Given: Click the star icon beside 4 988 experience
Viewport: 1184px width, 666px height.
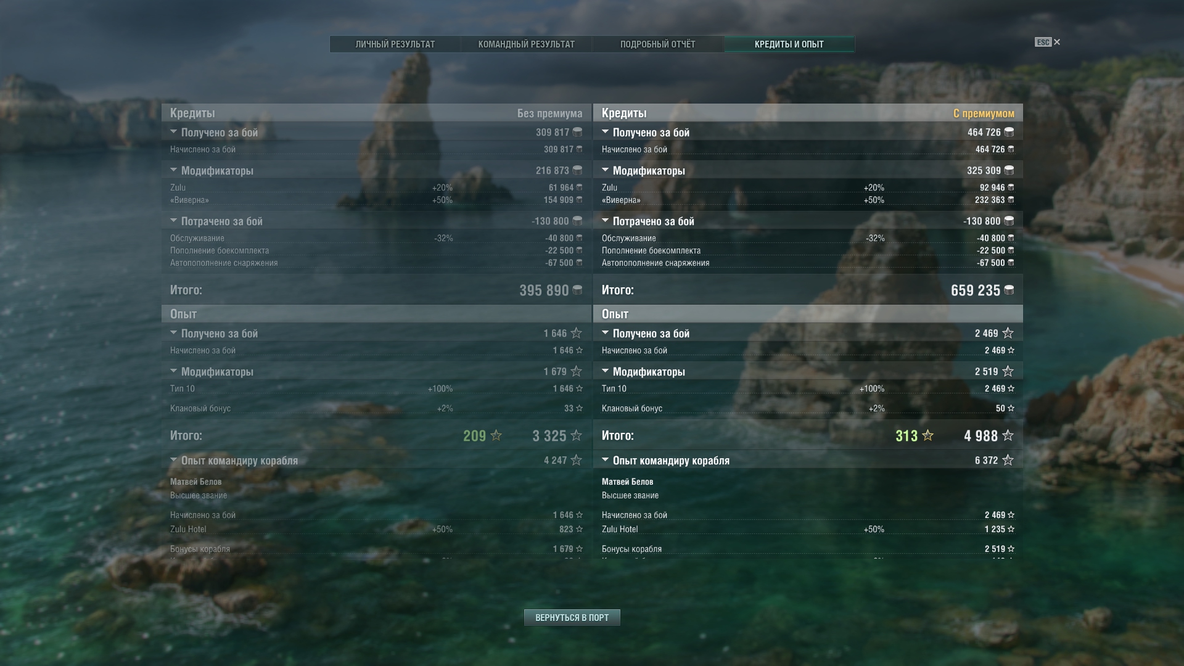Looking at the screenshot, I should [x=1008, y=435].
